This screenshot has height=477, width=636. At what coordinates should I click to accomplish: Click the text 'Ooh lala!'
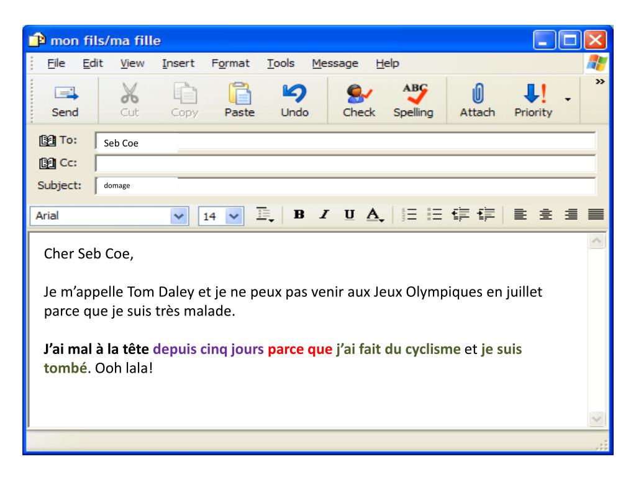(x=124, y=368)
